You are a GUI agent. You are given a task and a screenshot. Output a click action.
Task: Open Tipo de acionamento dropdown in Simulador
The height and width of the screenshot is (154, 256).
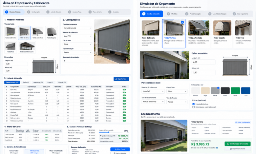click(x=153, y=102)
